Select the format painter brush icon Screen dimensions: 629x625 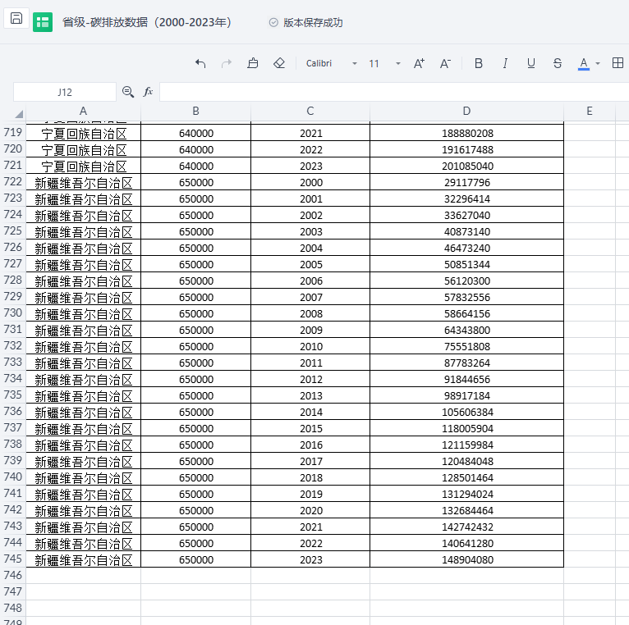pos(253,63)
